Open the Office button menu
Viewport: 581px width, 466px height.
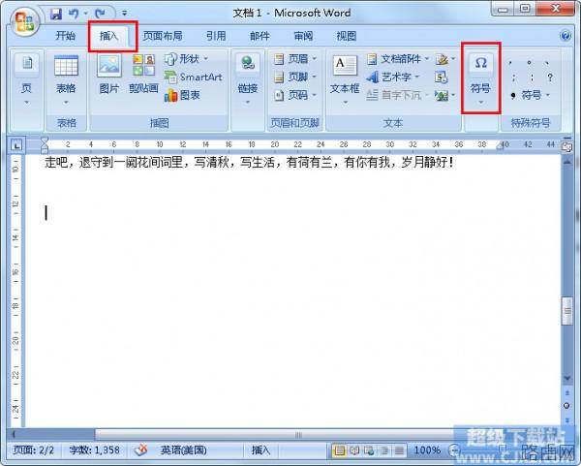(x=24, y=21)
